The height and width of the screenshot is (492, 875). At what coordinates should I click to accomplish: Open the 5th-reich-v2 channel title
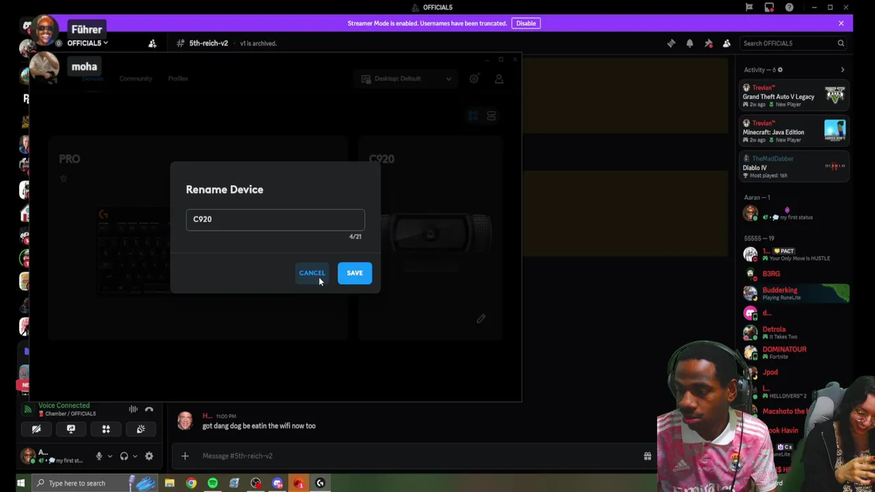click(208, 43)
